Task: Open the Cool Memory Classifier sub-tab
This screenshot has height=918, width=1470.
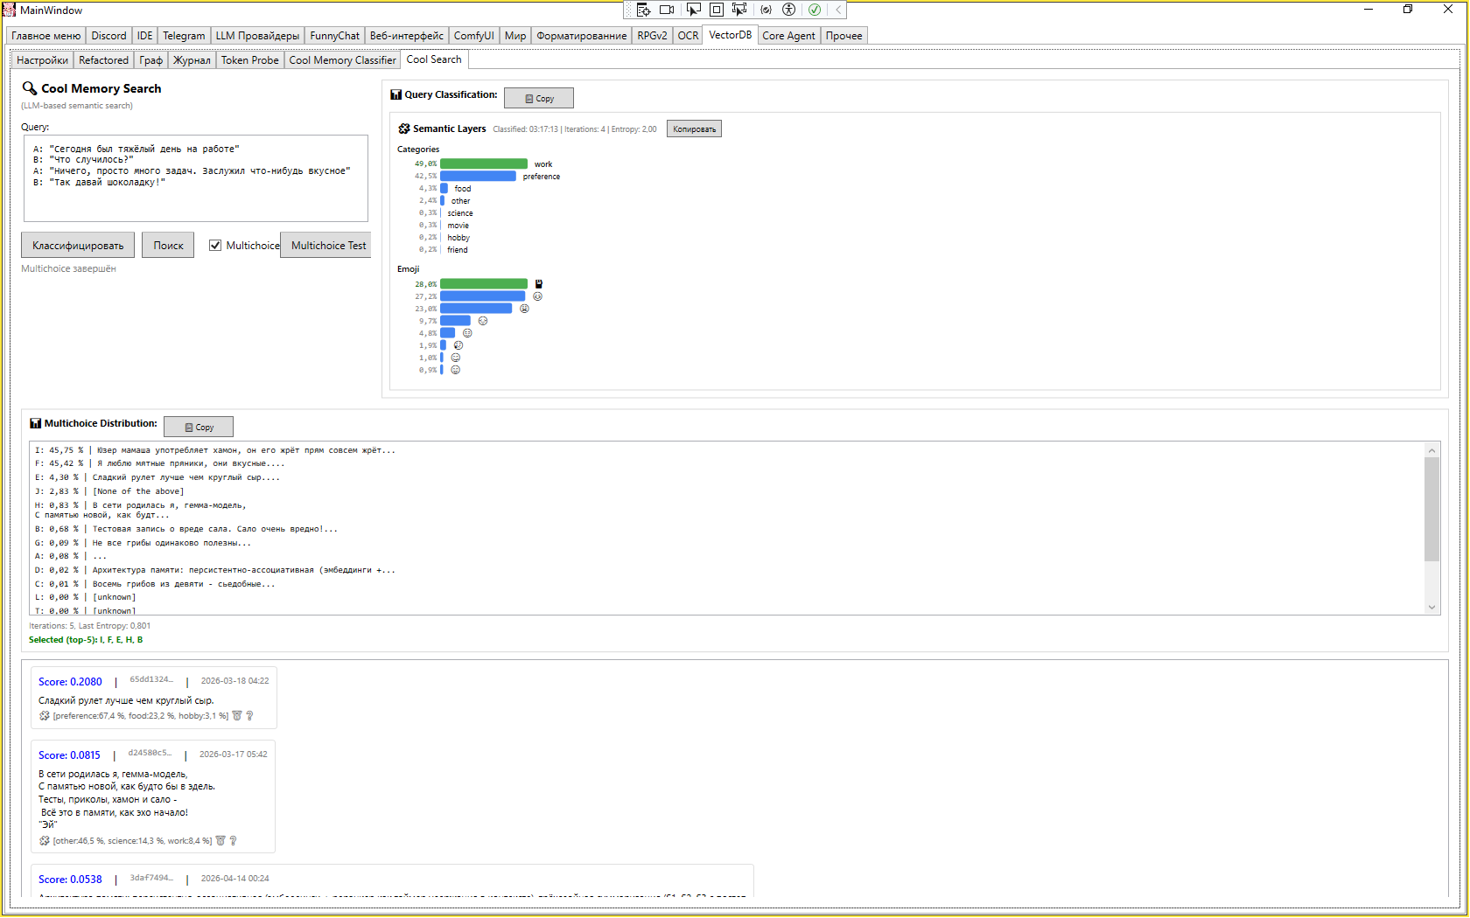Action: 342,60
